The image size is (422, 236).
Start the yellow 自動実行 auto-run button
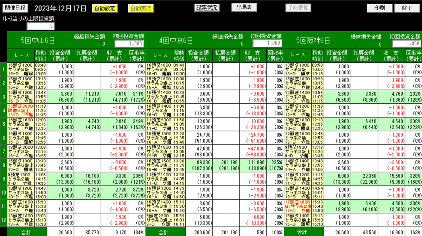tap(141, 8)
